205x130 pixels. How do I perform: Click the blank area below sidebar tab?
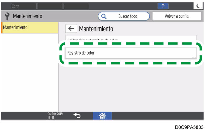pos(30,72)
